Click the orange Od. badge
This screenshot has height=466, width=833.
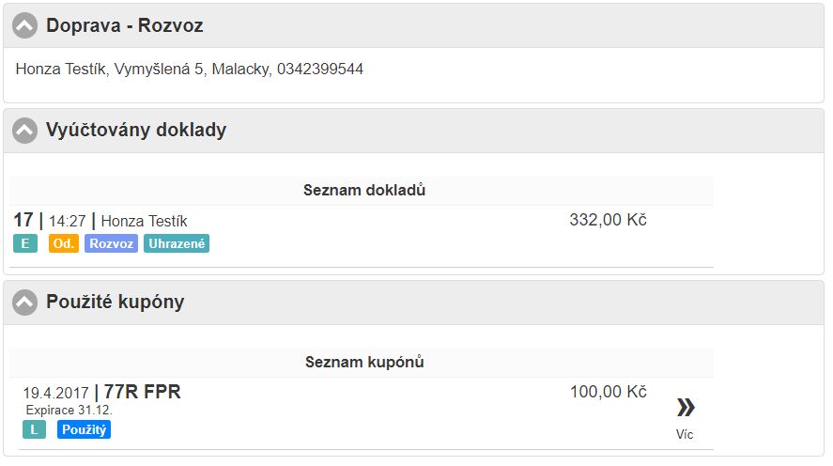coord(64,244)
